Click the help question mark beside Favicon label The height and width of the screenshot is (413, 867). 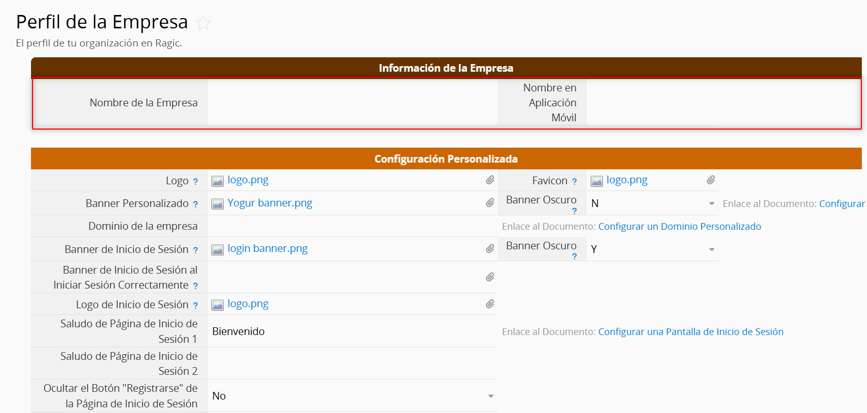(574, 182)
